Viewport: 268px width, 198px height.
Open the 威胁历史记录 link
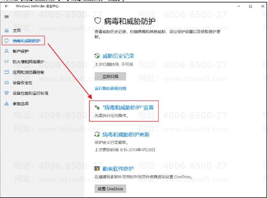(x=118, y=56)
